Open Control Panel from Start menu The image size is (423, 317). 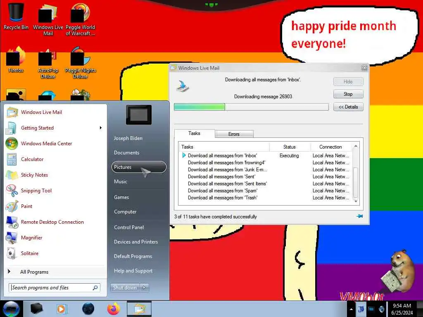(129, 227)
